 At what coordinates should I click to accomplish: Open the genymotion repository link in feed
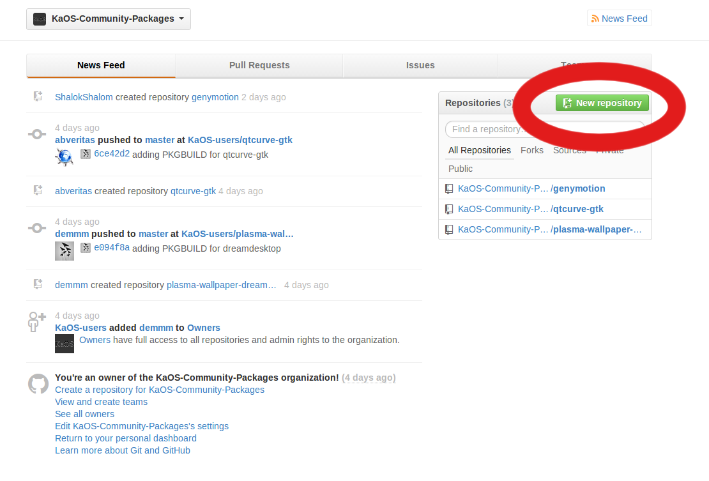215,97
